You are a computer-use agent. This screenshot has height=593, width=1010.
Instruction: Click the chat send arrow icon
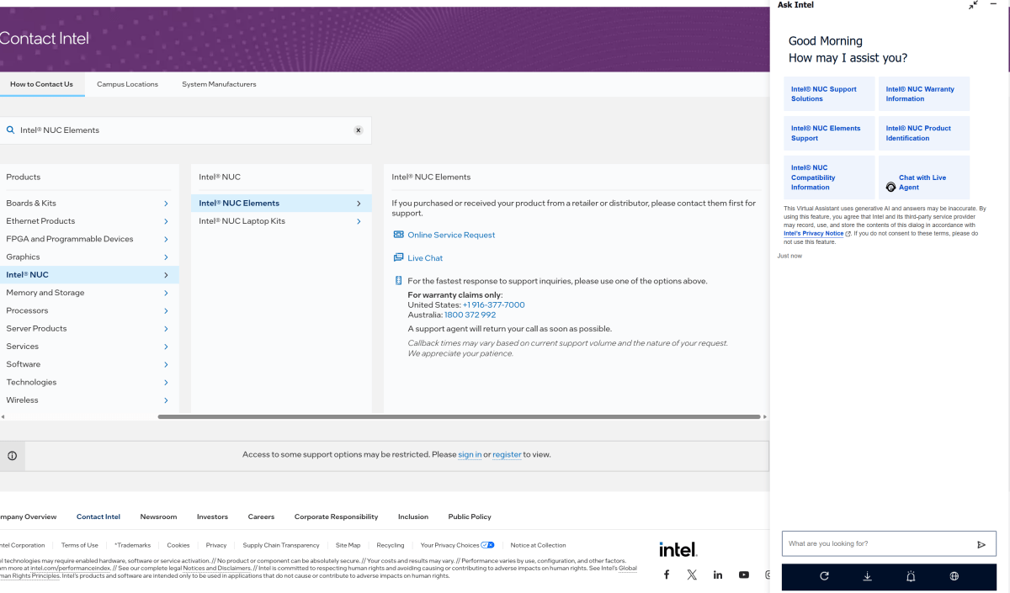pyautogui.click(x=981, y=544)
